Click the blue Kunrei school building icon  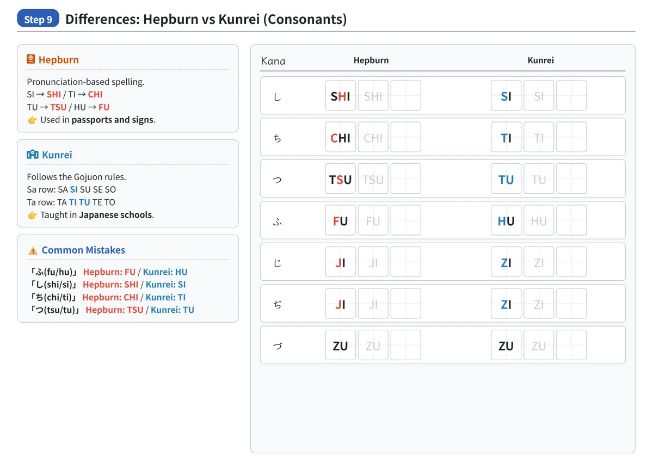pyautogui.click(x=33, y=155)
